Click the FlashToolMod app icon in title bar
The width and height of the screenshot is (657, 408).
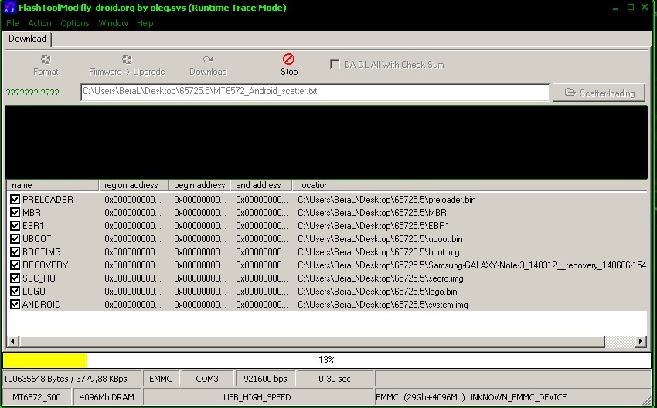point(10,8)
